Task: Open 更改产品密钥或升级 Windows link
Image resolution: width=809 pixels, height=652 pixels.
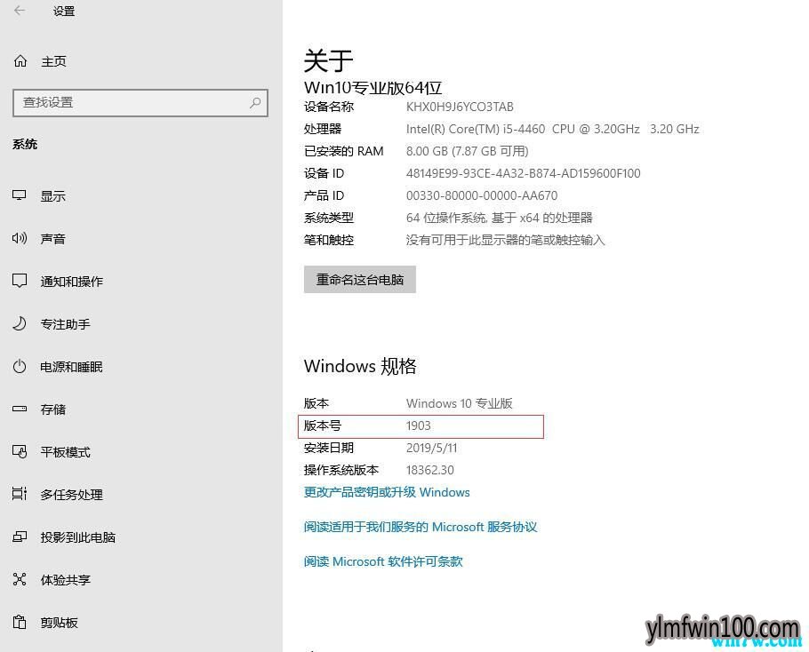Action: (387, 492)
